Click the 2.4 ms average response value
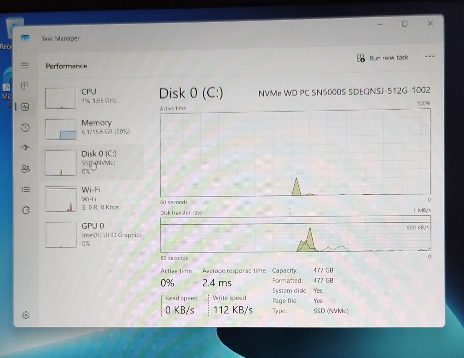This screenshot has width=464, height=358. coord(217,283)
